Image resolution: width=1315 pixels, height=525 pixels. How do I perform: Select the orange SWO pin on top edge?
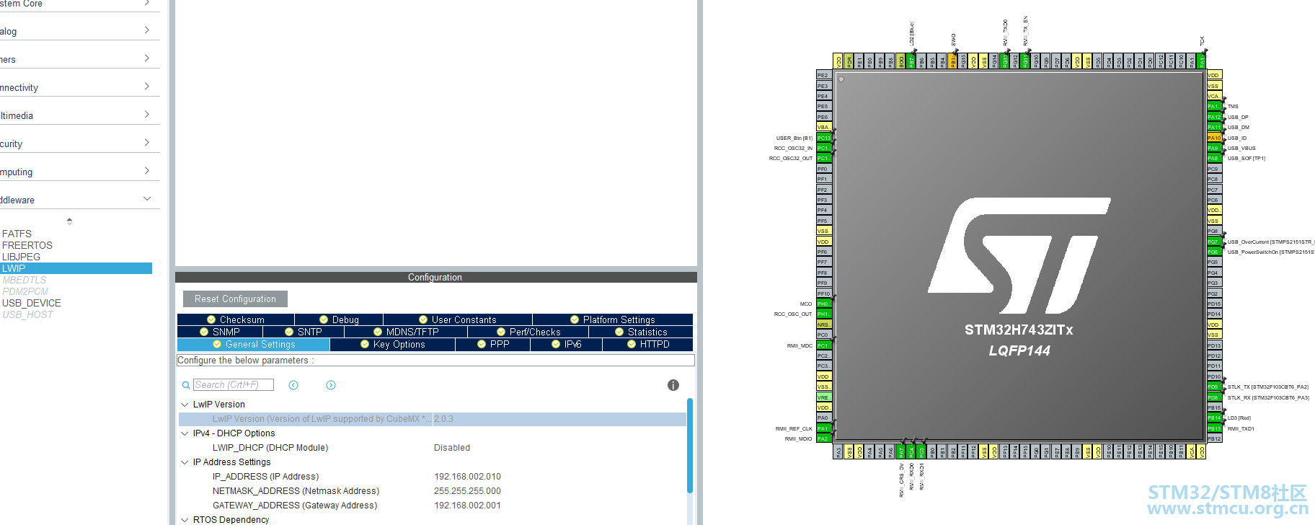click(953, 61)
